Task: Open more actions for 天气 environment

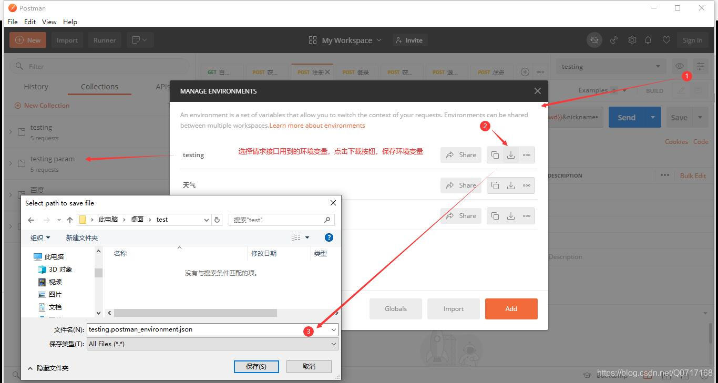Action: point(527,185)
